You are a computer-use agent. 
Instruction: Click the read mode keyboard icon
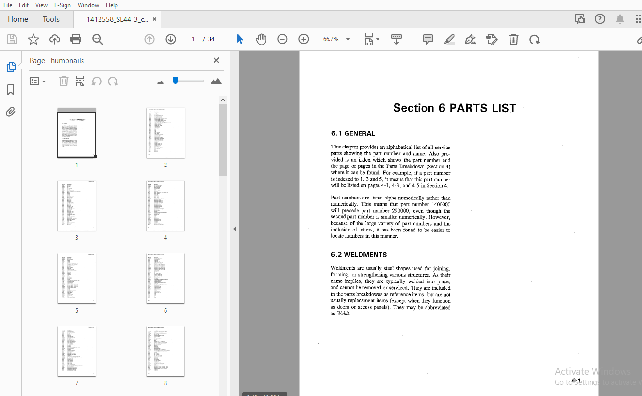396,39
